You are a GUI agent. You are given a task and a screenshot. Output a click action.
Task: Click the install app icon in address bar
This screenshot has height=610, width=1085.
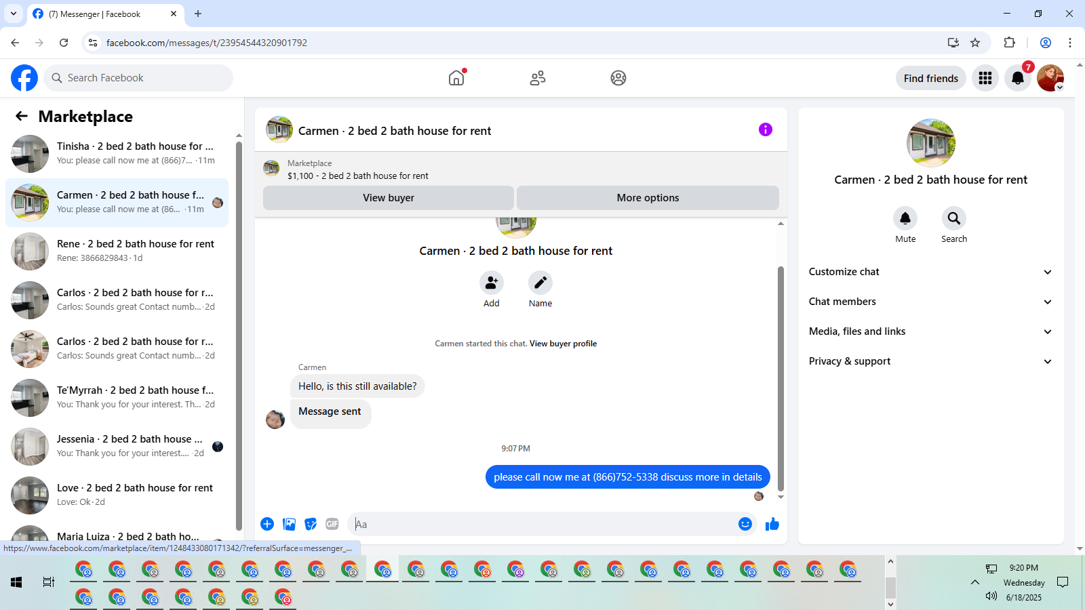point(953,43)
